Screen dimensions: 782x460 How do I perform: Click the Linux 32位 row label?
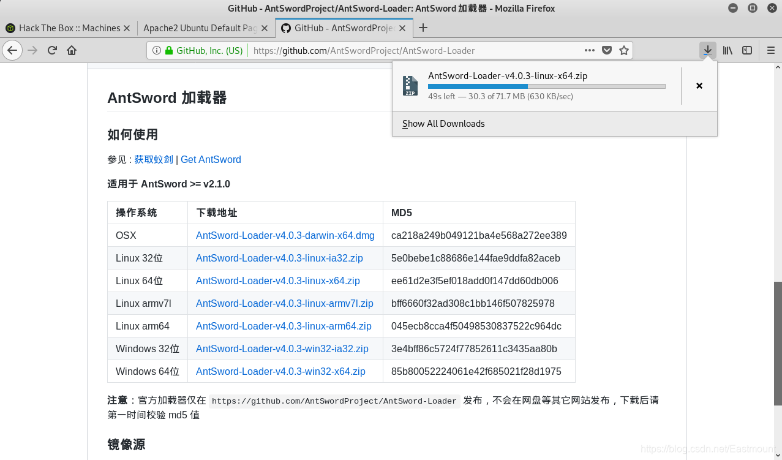coord(140,258)
